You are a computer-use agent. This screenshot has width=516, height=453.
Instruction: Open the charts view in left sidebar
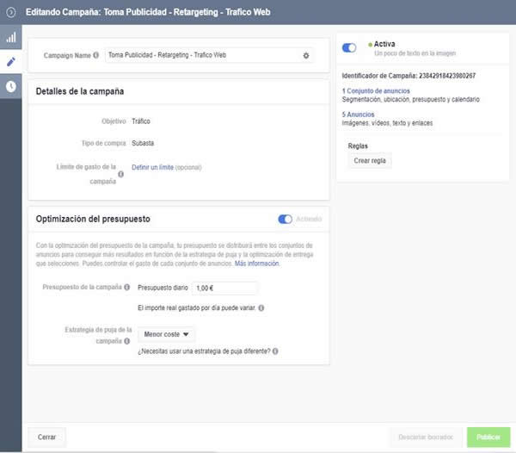pos(10,38)
